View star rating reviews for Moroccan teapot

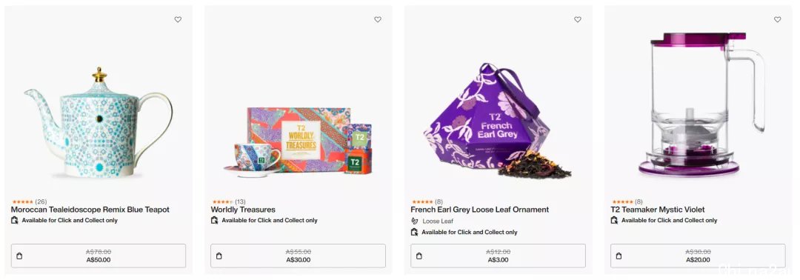(29, 202)
